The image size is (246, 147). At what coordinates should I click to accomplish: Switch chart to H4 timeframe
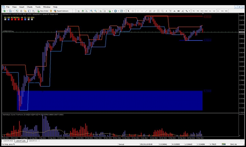coord(214,11)
